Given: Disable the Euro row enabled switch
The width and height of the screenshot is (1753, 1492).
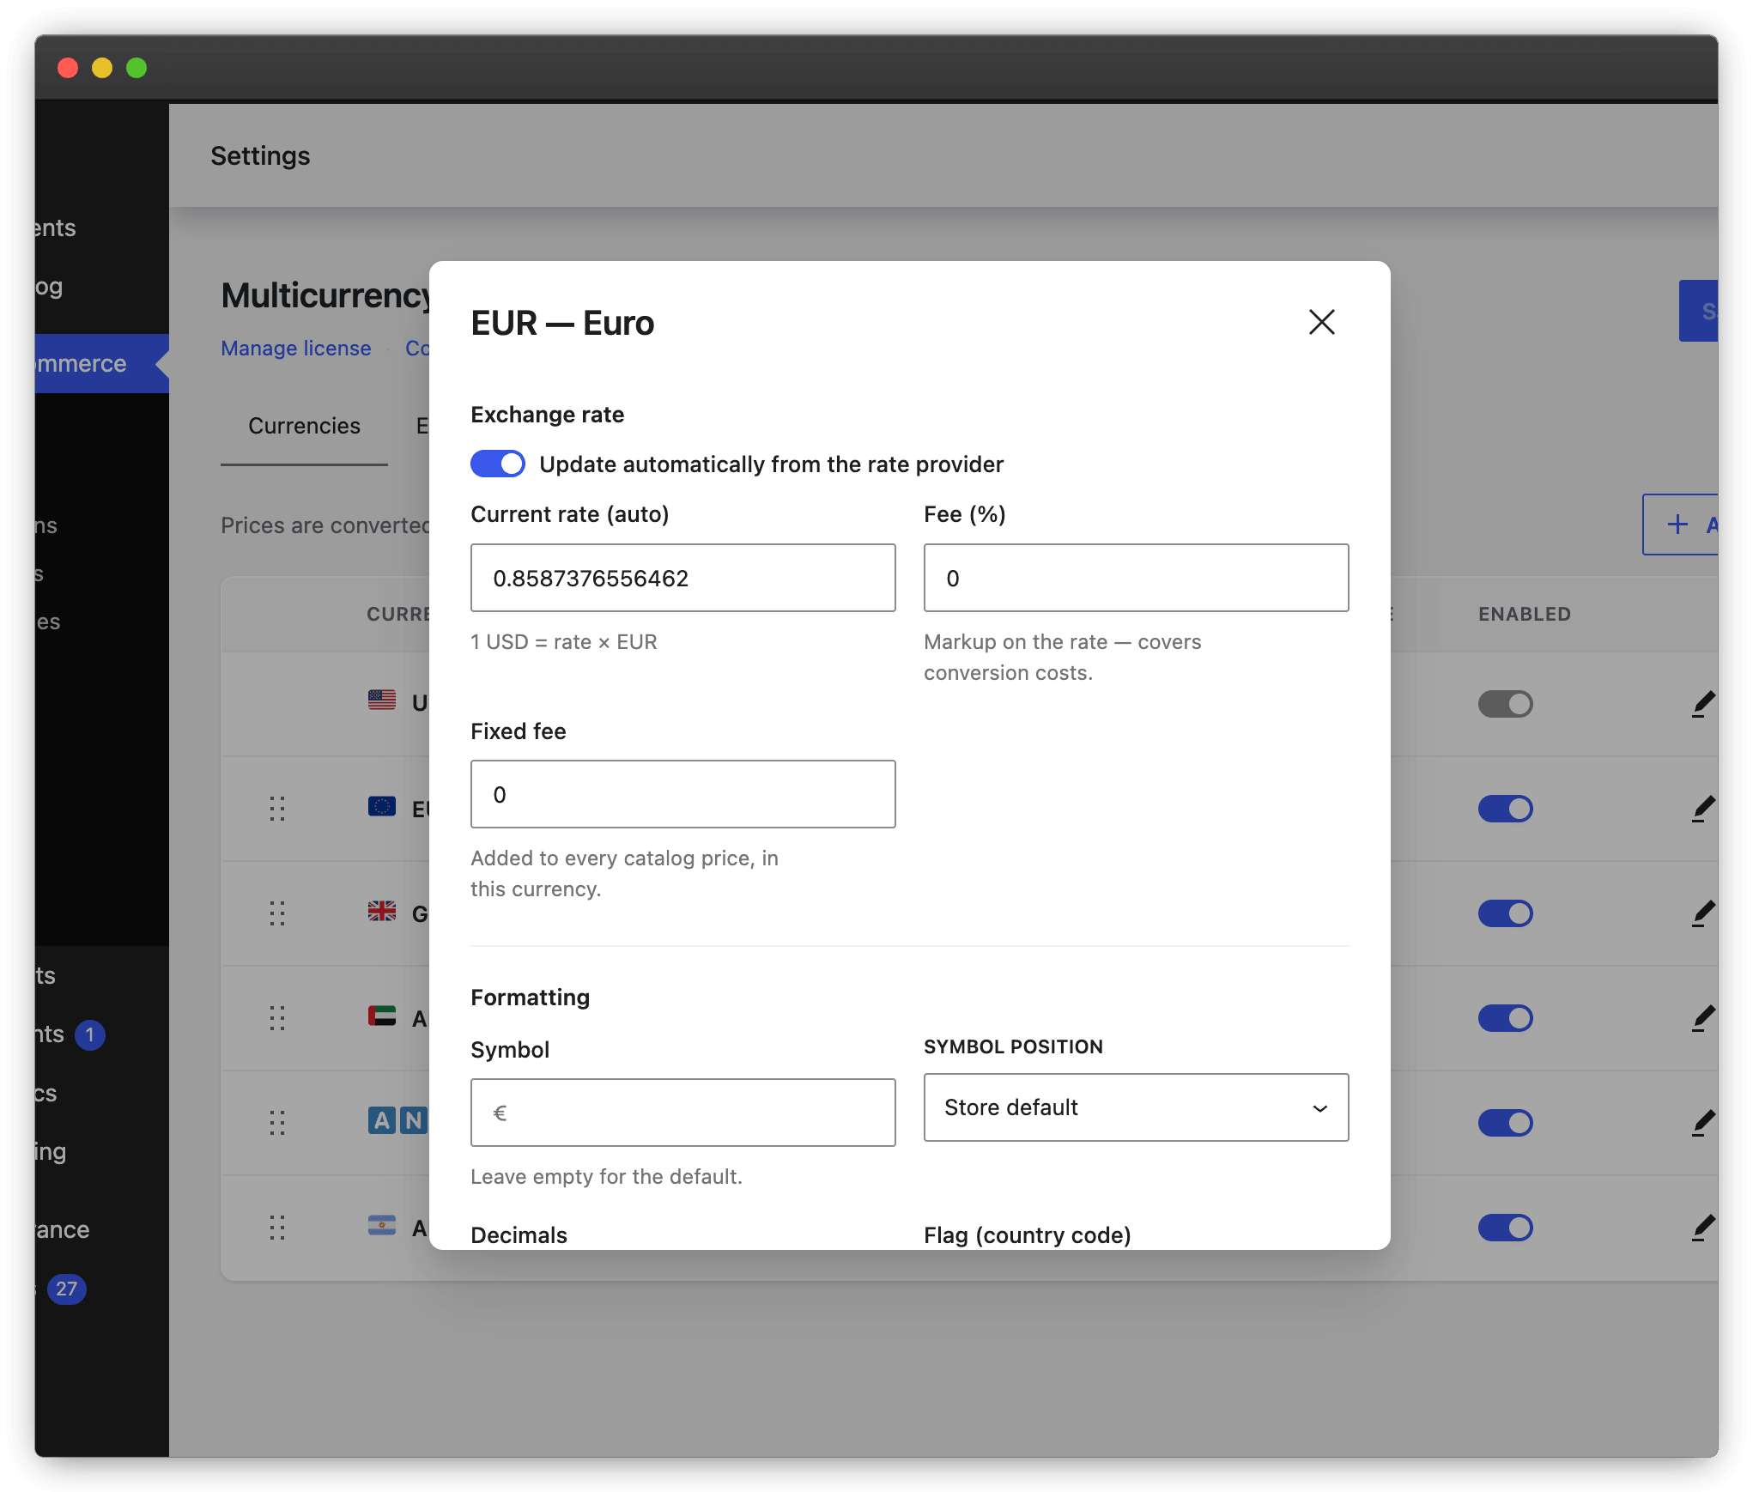Looking at the screenshot, I should (1505, 809).
